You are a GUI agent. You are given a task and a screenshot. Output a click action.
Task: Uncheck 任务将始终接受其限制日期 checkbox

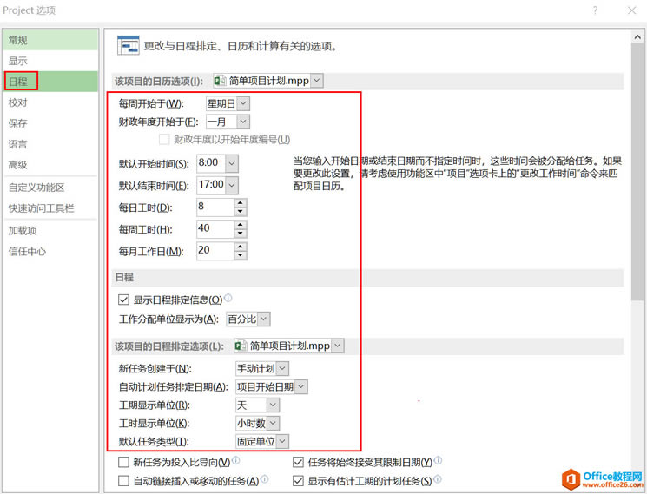click(x=298, y=462)
